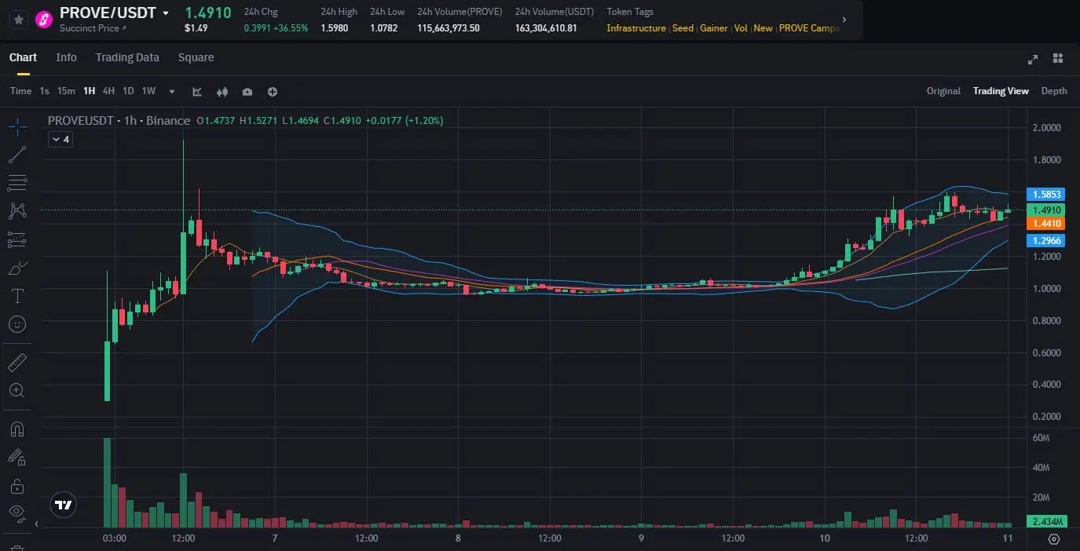Click the TradingView logo
This screenshot has width=1080, height=551.
click(64, 505)
